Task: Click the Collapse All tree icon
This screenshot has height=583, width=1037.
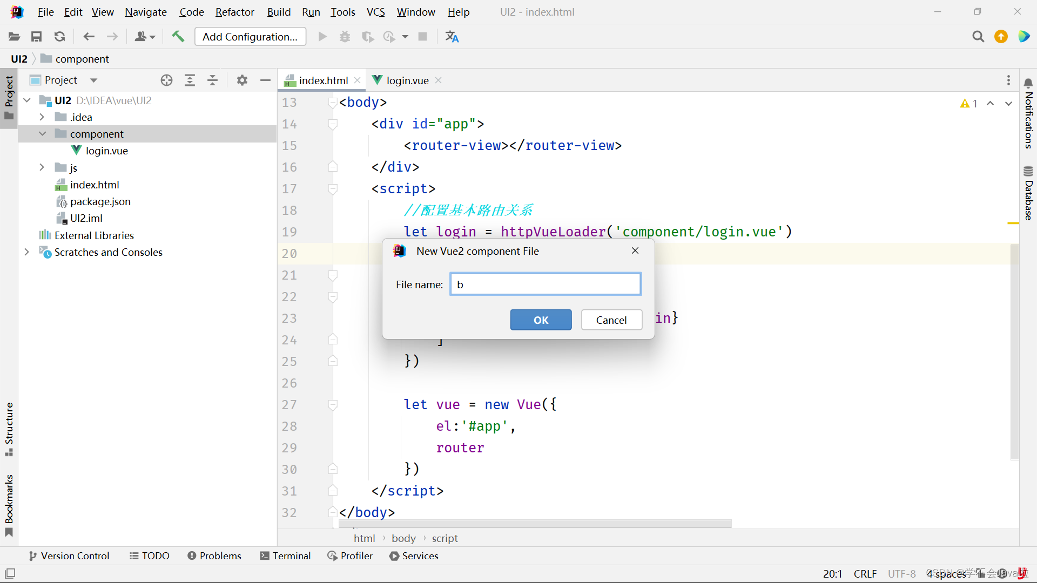Action: 213,80
